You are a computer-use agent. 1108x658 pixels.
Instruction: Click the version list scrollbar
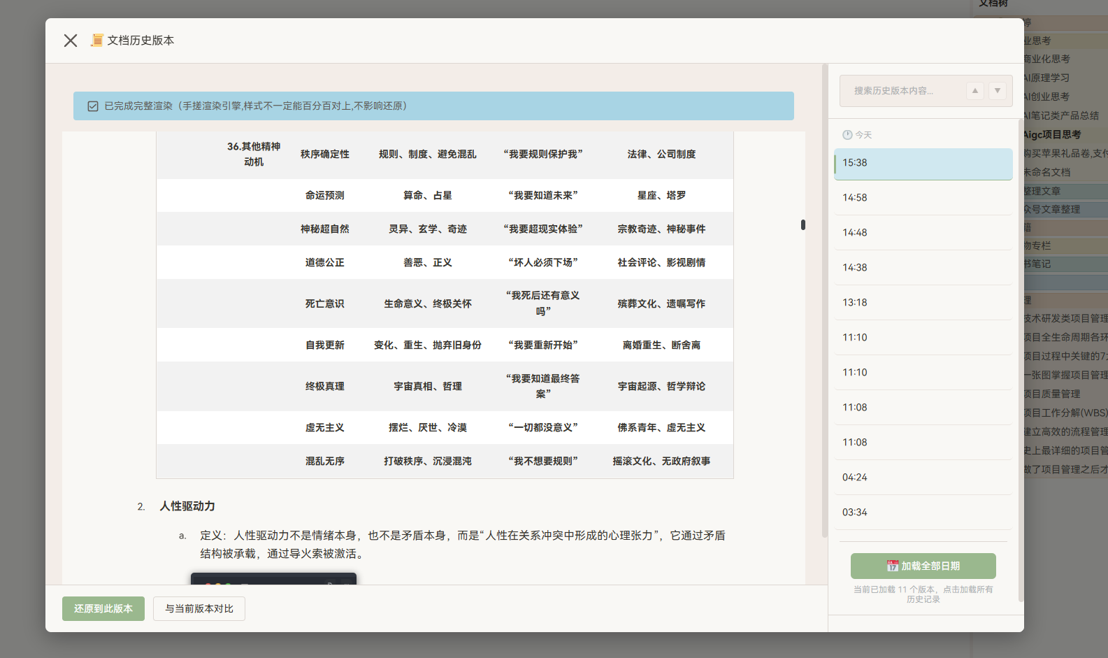coord(1021,350)
